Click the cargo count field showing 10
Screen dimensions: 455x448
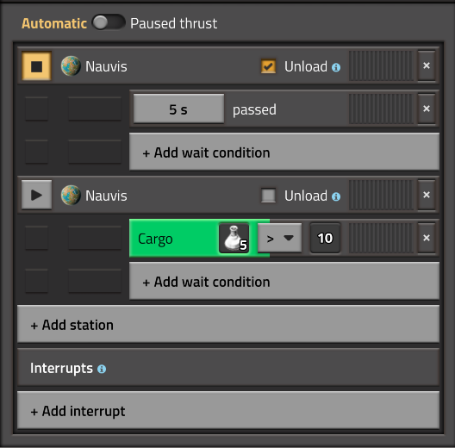(x=325, y=239)
